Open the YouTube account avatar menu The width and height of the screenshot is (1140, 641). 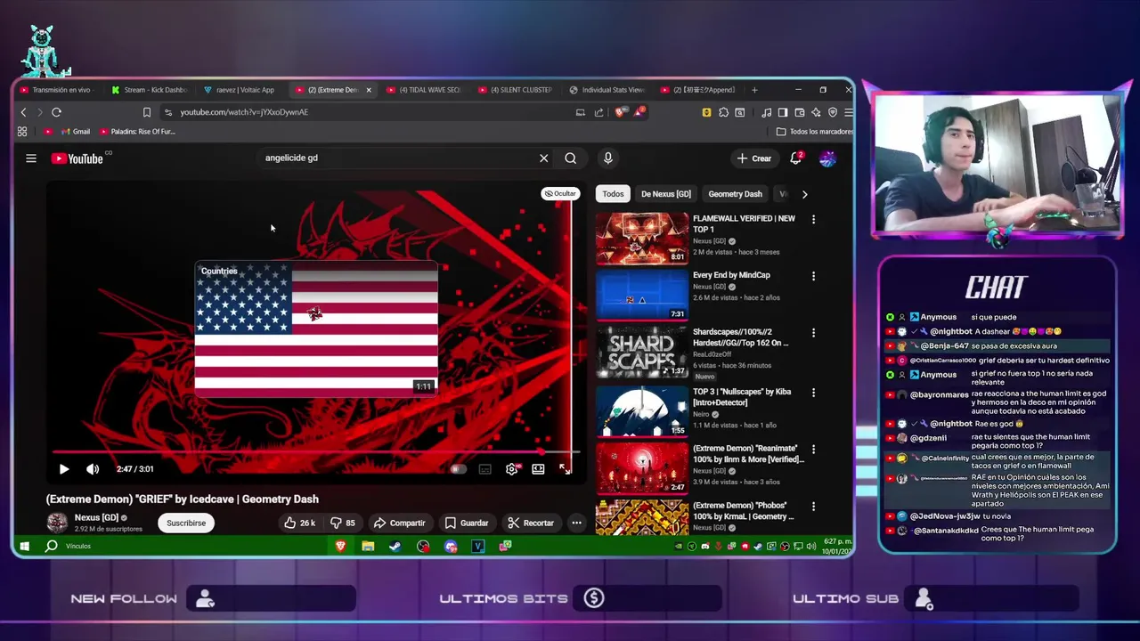(x=827, y=158)
